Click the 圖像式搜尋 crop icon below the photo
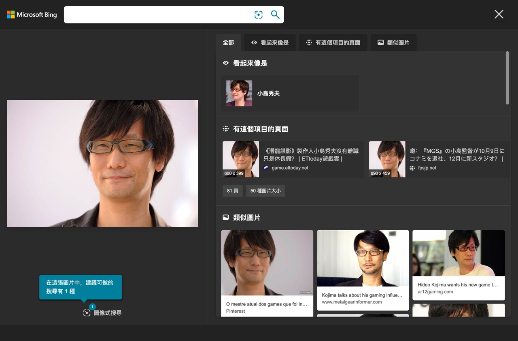Viewport: 518px width, 341px height. tap(87, 313)
